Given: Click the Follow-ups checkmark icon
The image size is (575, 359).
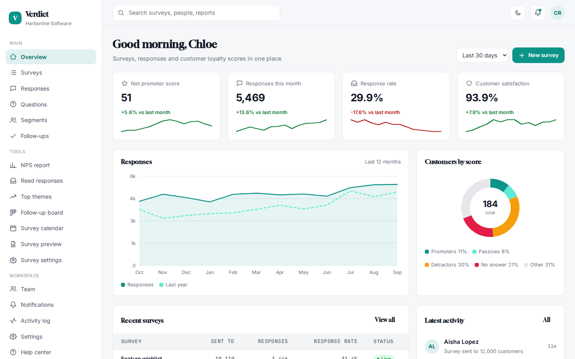Looking at the screenshot, I should coord(13,136).
